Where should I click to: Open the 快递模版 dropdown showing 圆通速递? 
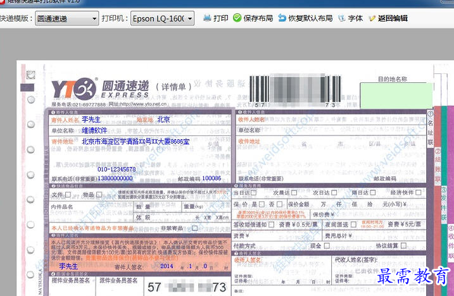click(67, 18)
